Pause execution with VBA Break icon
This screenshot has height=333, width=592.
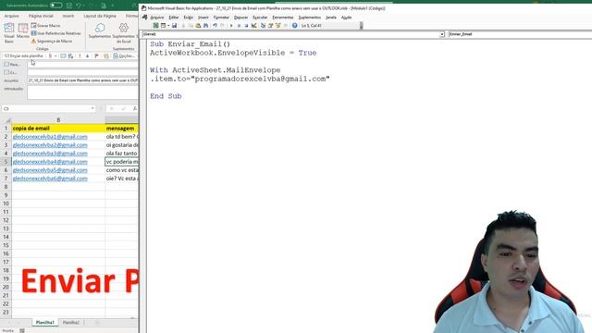(x=239, y=26)
